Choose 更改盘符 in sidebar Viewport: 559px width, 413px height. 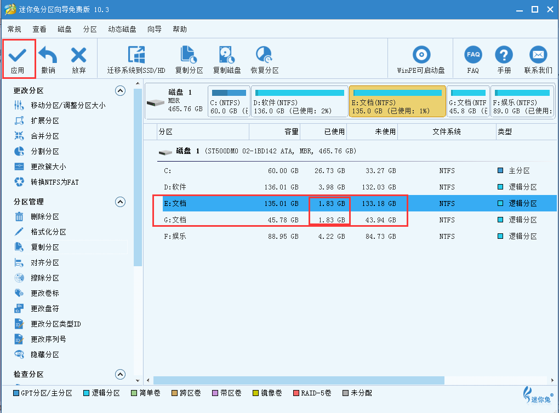36,308
